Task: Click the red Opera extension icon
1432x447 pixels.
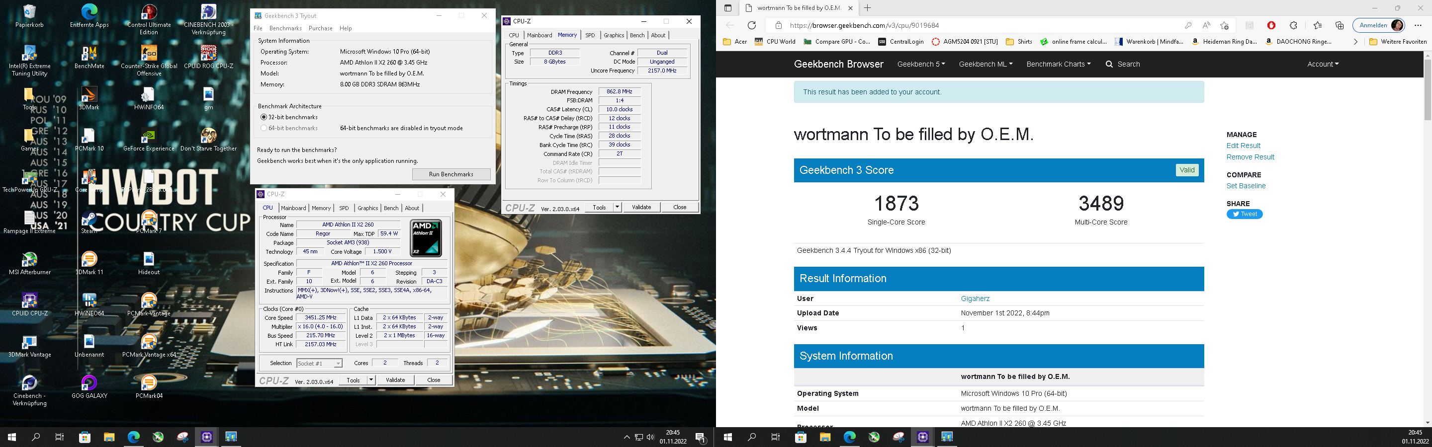Action: point(1271,25)
